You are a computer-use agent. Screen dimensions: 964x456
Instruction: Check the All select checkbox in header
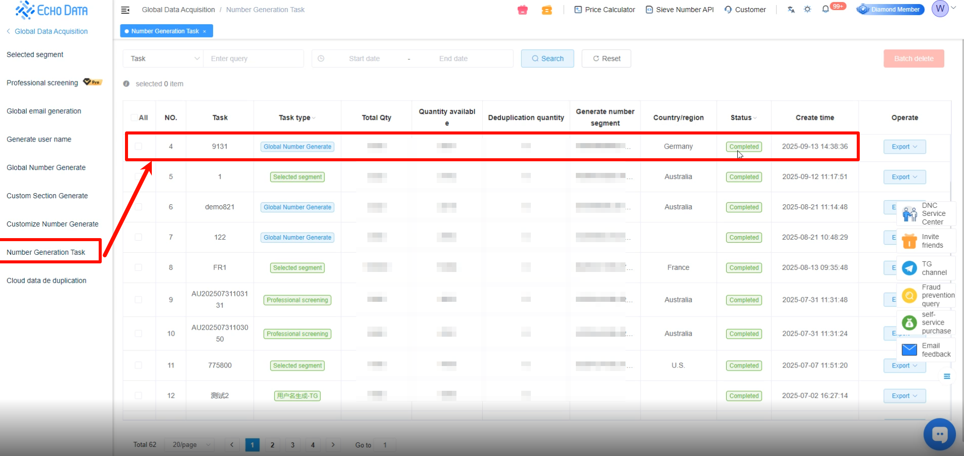[x=134, y=118]
